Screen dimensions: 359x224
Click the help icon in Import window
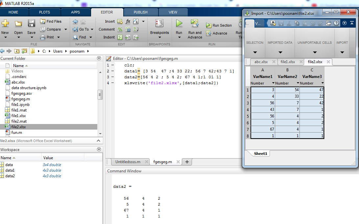[336, 23]
